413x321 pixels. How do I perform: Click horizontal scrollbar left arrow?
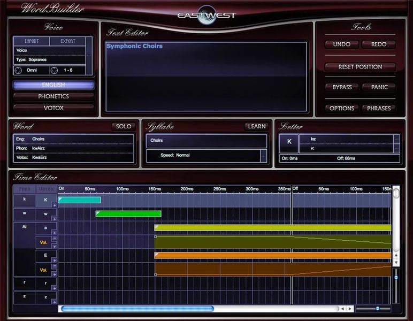[342, 309]
